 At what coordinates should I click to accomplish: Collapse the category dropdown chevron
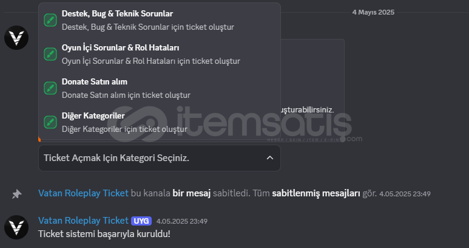[269, 158]
